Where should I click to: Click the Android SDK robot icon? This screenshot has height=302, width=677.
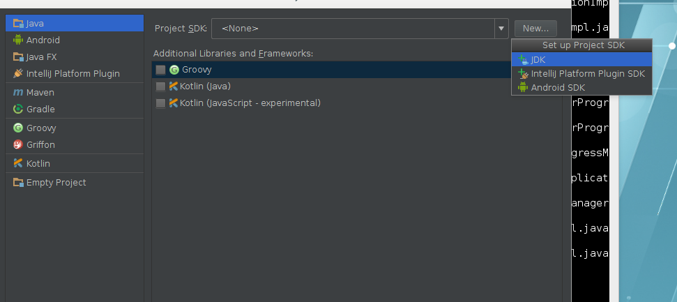[523, 87]
